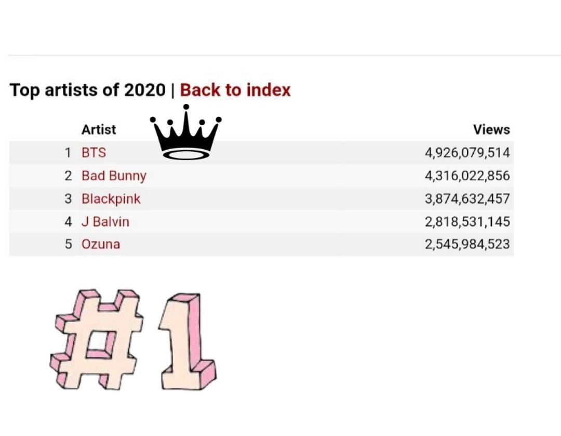561x436 pixels.
Task: Go to the J Balvin artist page
Action: pyautogui.click(x=105, y=221)
